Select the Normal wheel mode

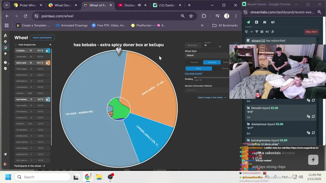click(194, 62)
